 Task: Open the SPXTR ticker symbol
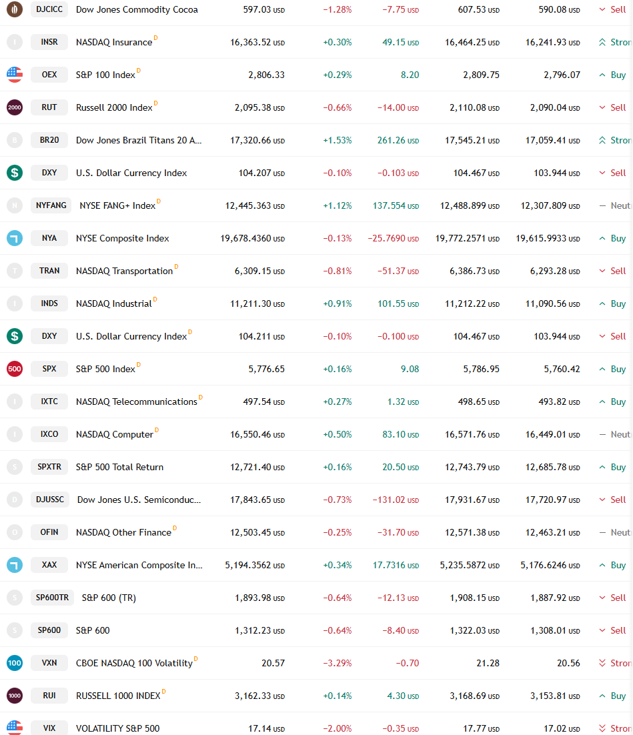click(49, 467)
